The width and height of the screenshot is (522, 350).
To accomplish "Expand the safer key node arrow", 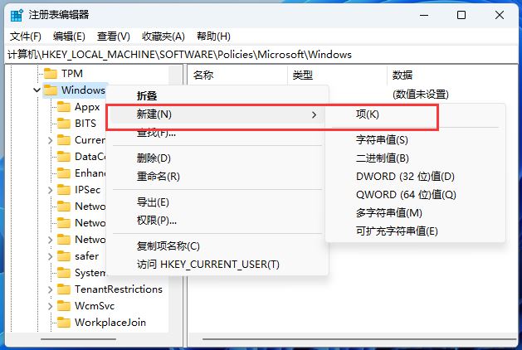I will [50, 256].
